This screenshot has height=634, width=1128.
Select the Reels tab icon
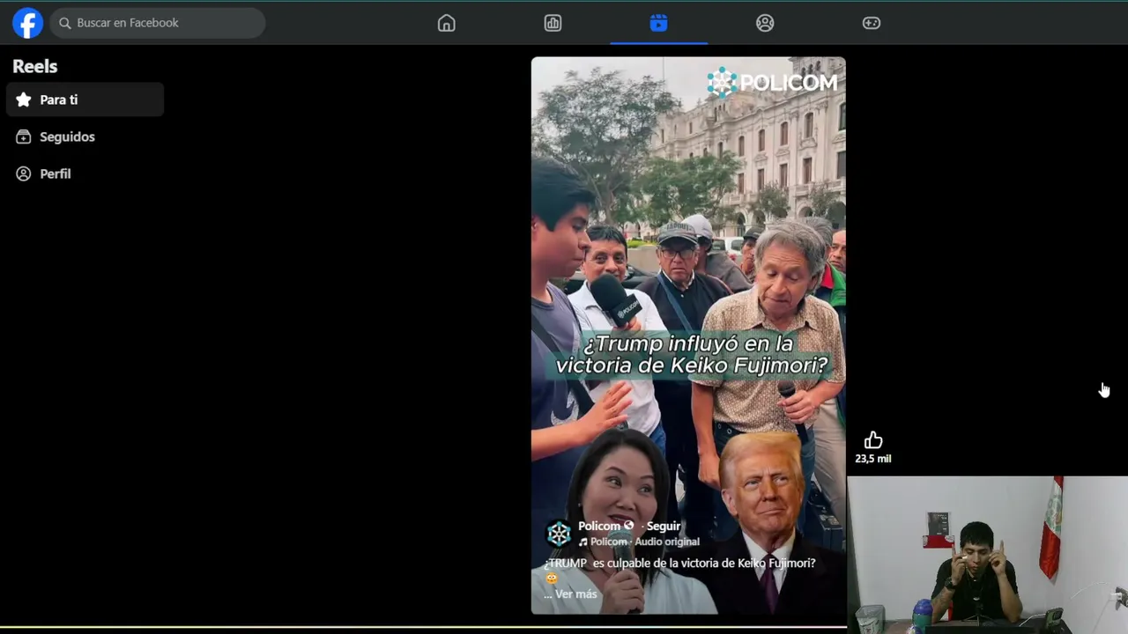click(x=658, y=23)
